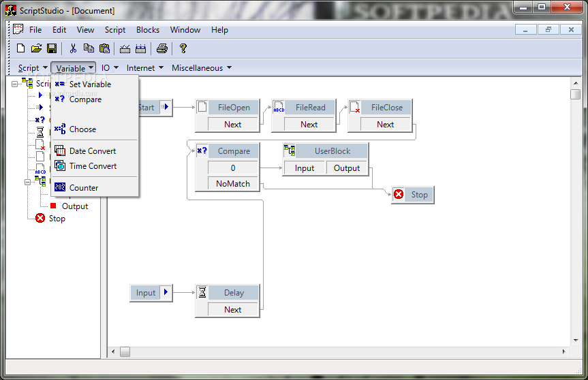Click the hourglass icon in the tree panel
588x380 pixels.
click(40, 132)
